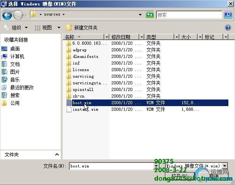Expand the arrow before sources in address bar
This screenshot has height=185, width=235.
pos(40,14)
